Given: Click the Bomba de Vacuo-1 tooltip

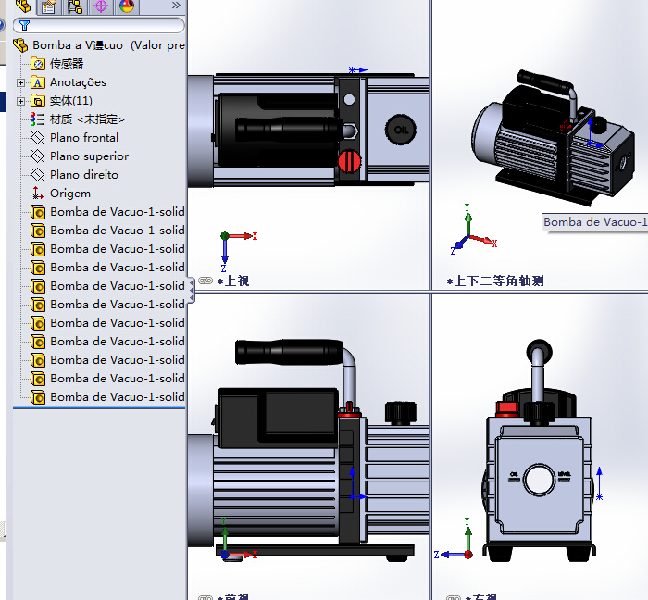Looking at the screenshot, I should pyautogui.click(x=594, y=222).
